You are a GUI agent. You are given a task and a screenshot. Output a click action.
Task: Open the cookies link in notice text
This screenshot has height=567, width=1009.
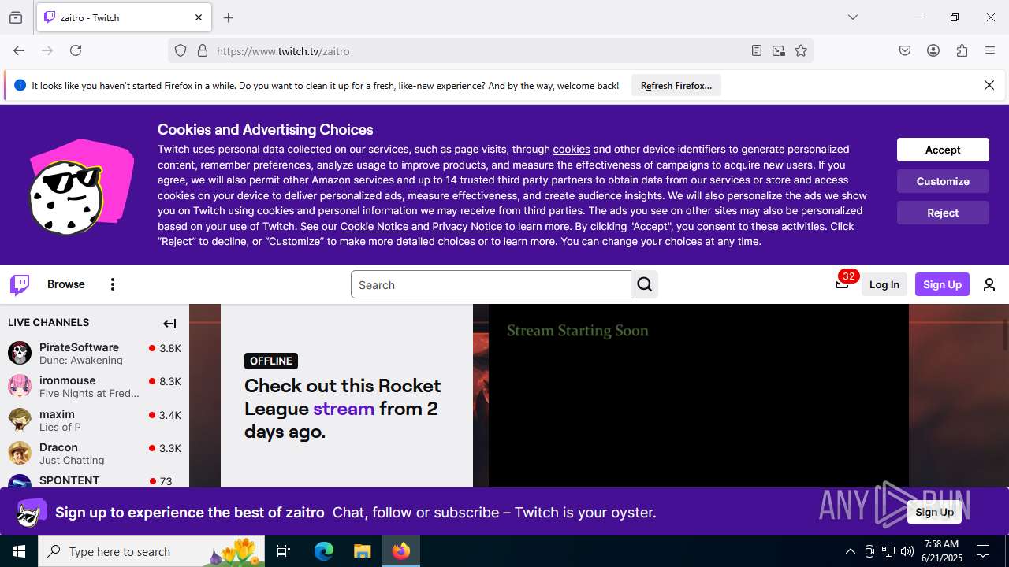coord(572,149)
